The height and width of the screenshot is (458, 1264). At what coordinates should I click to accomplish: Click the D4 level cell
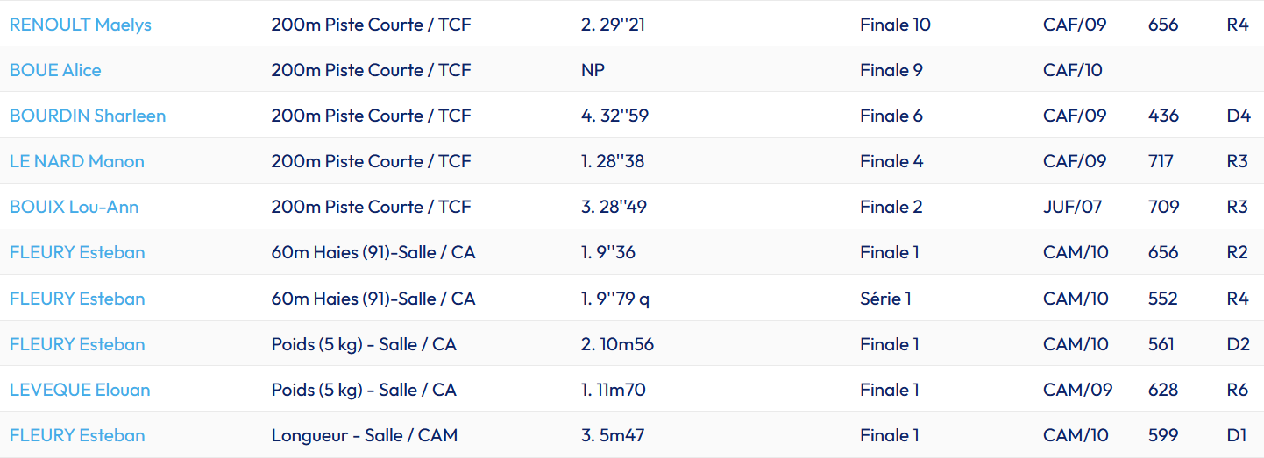pyautogui.click(x=1238, y=116)
